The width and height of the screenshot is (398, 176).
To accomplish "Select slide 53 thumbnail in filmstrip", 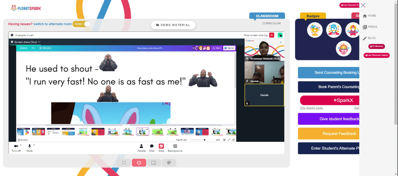I will pos(187,131).
